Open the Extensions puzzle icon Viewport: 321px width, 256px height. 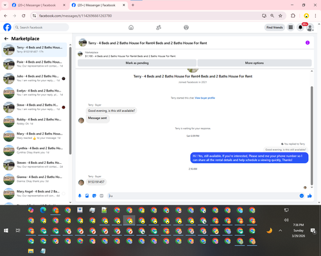pos(293,15)
